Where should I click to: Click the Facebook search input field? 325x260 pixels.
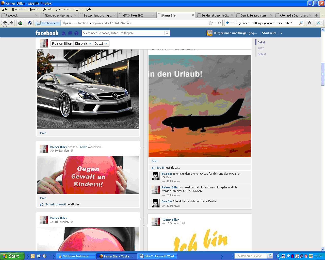123,33
